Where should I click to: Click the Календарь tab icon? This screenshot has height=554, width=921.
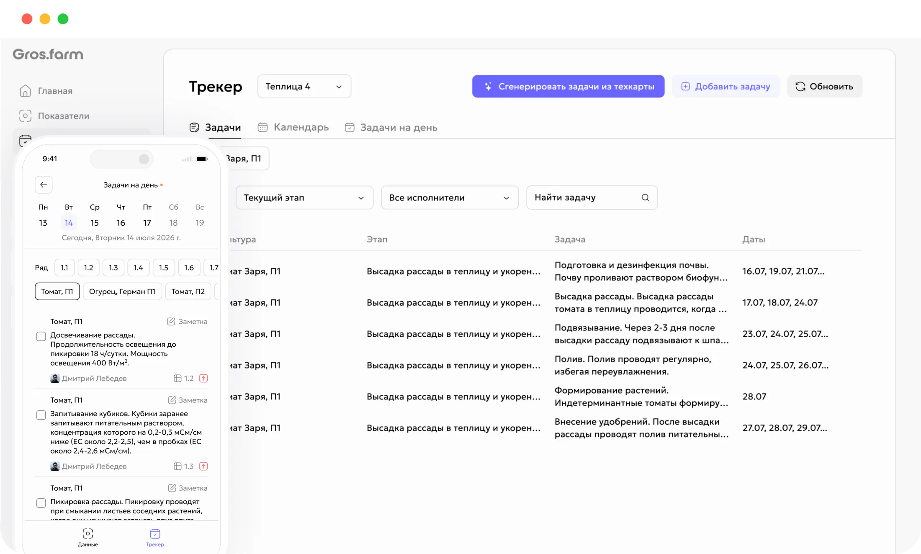262,127
